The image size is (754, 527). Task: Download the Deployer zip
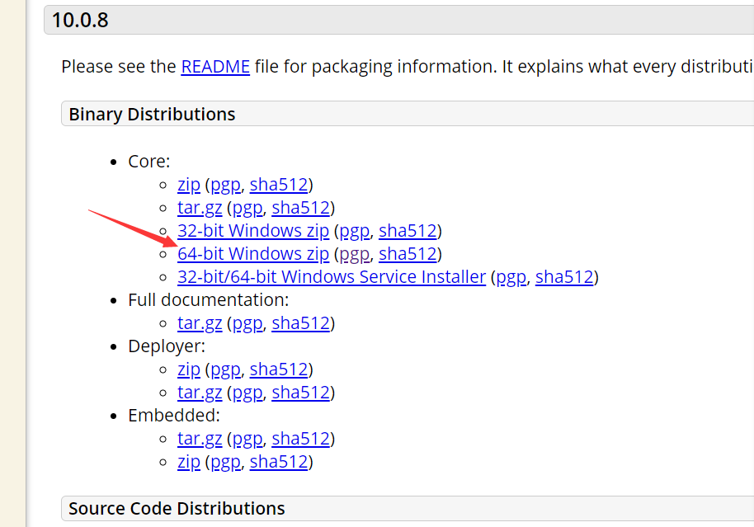coord(189,369)
